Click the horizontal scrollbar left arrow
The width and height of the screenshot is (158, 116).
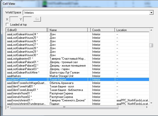pos(8,107)
